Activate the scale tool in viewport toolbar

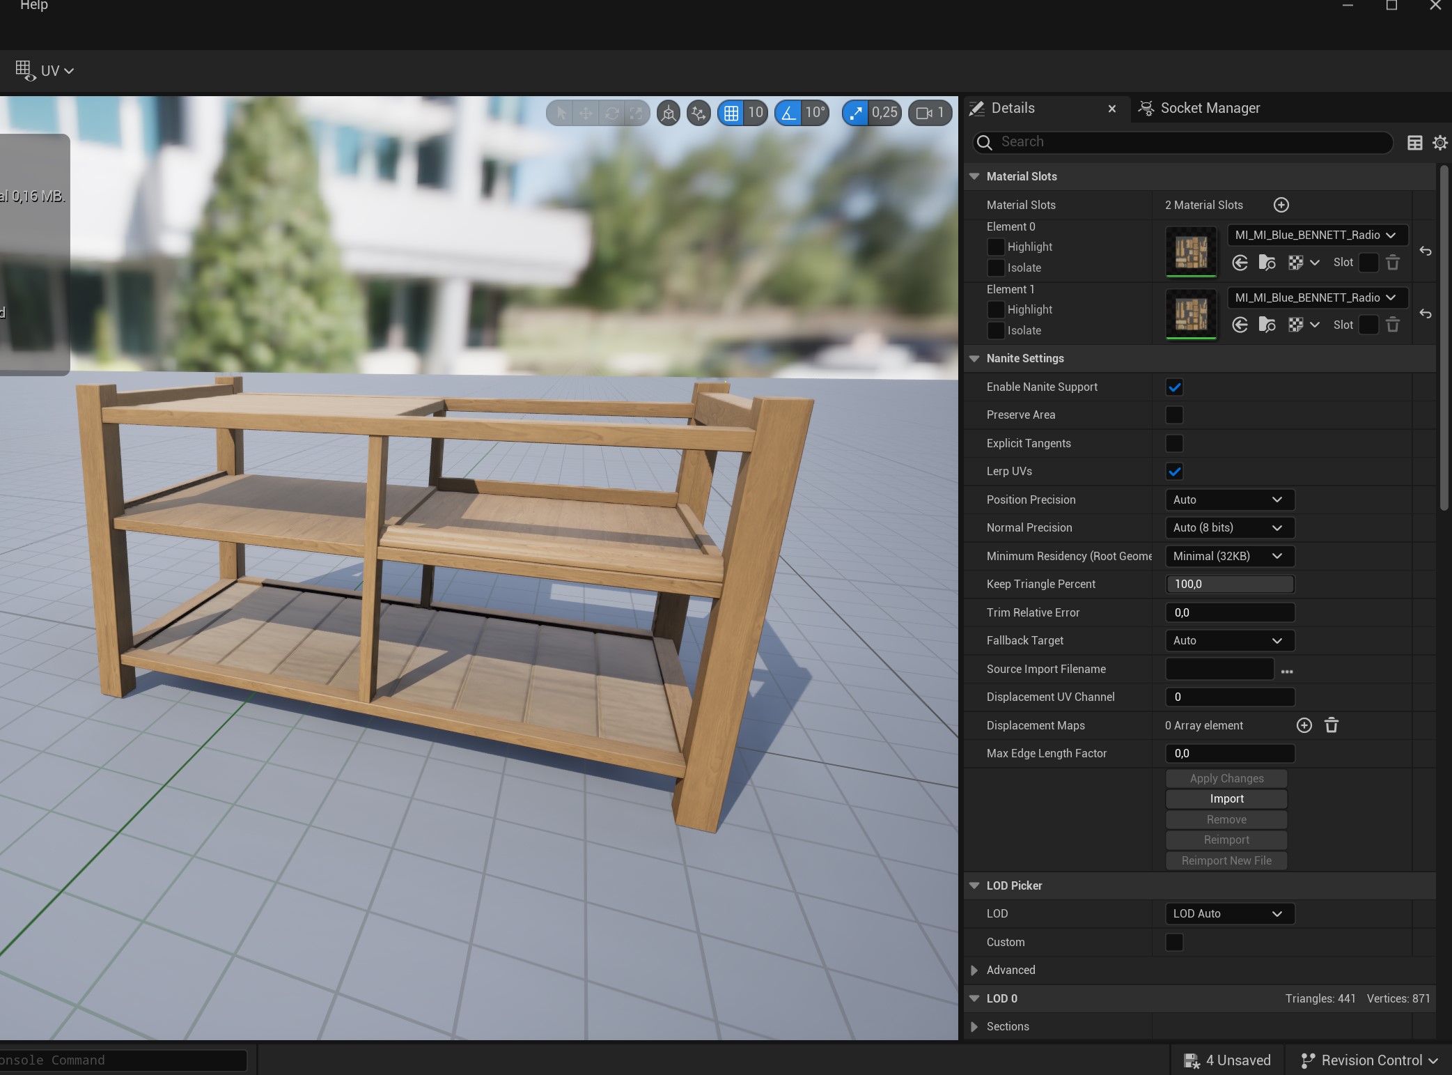tap(636, 113)
